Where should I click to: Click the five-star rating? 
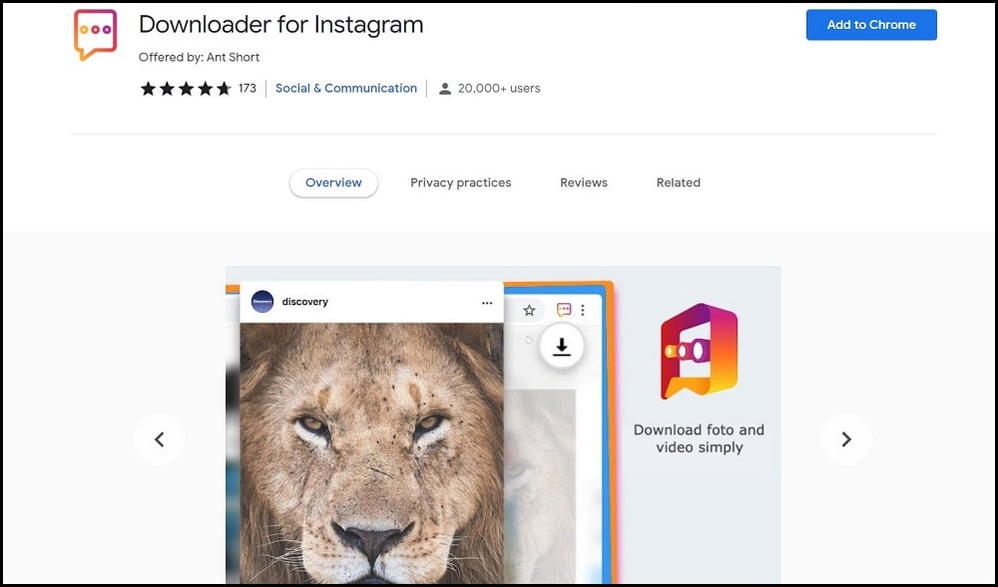pos(186,89)
